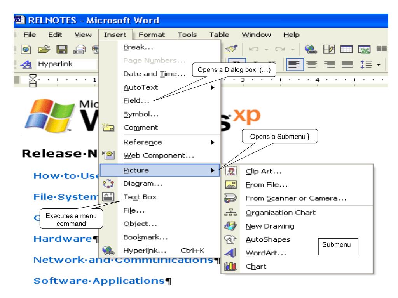Image resolution: width=398 pixels, height=298 pixels.
Task: Click the Insert menu header
Action: (115, 35)
